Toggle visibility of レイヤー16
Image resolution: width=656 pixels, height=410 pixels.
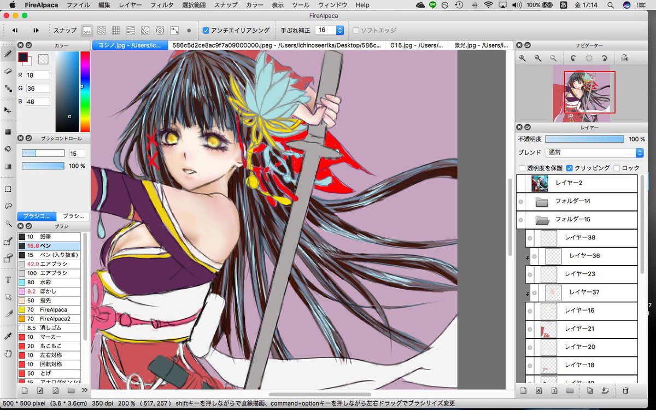pyautogui.click(x=530, y=311)
